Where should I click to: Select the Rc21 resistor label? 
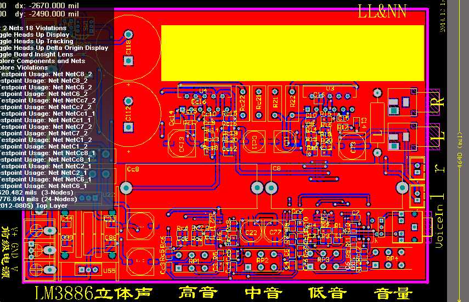[x=259, y=102]
